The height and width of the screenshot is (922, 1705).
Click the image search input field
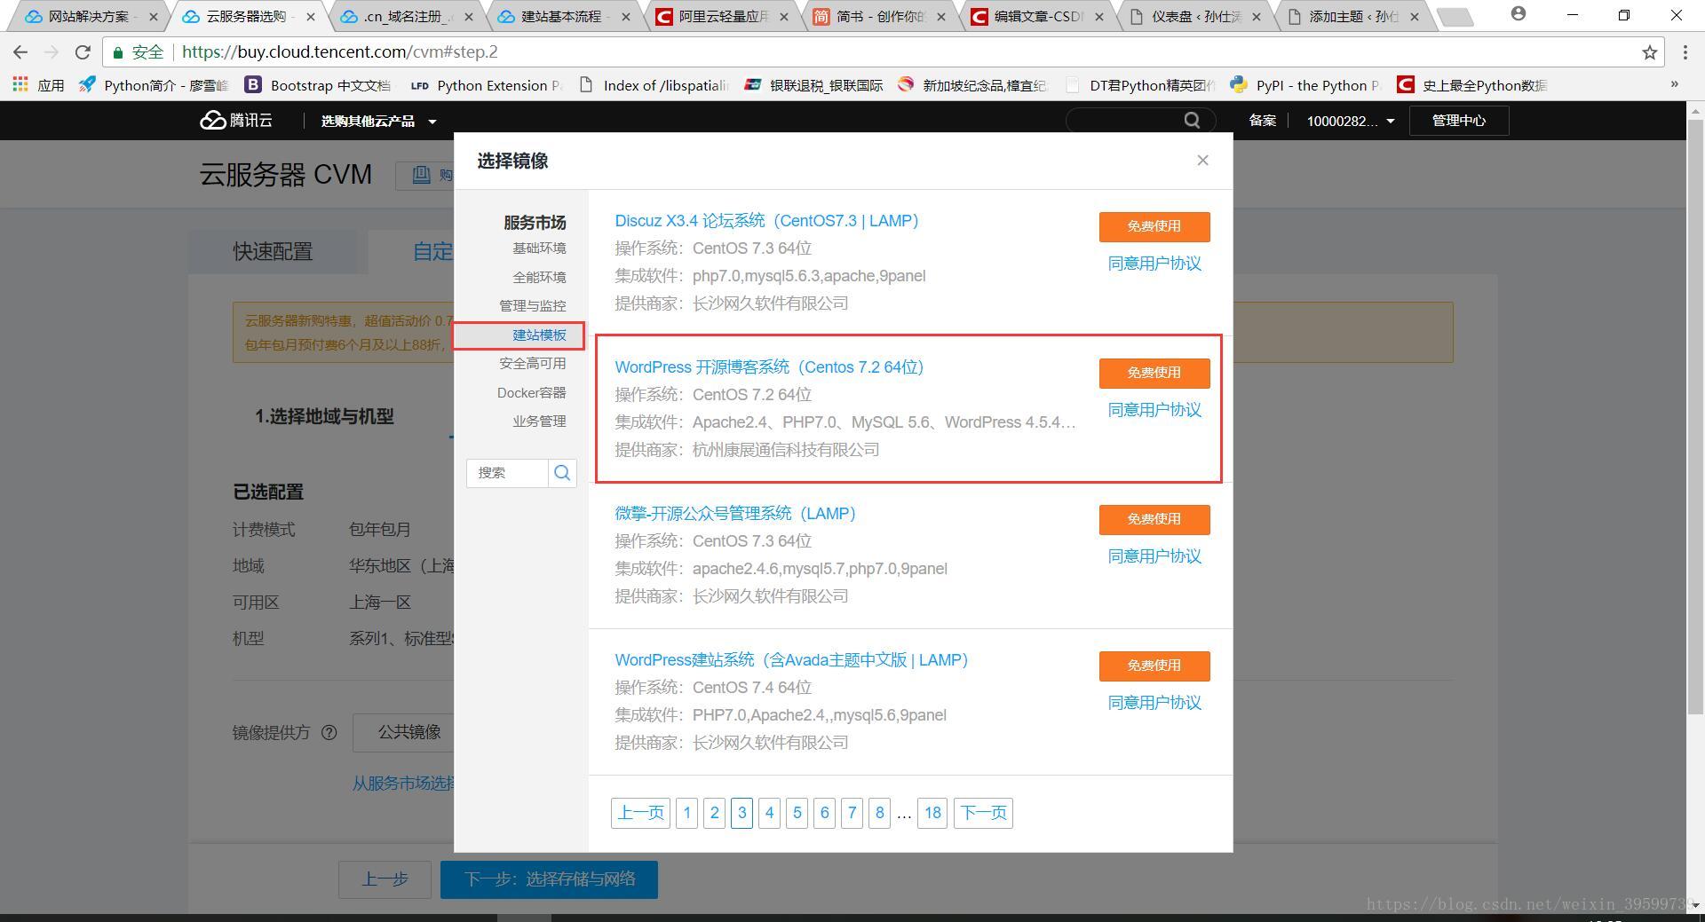[x=507, y=473]
